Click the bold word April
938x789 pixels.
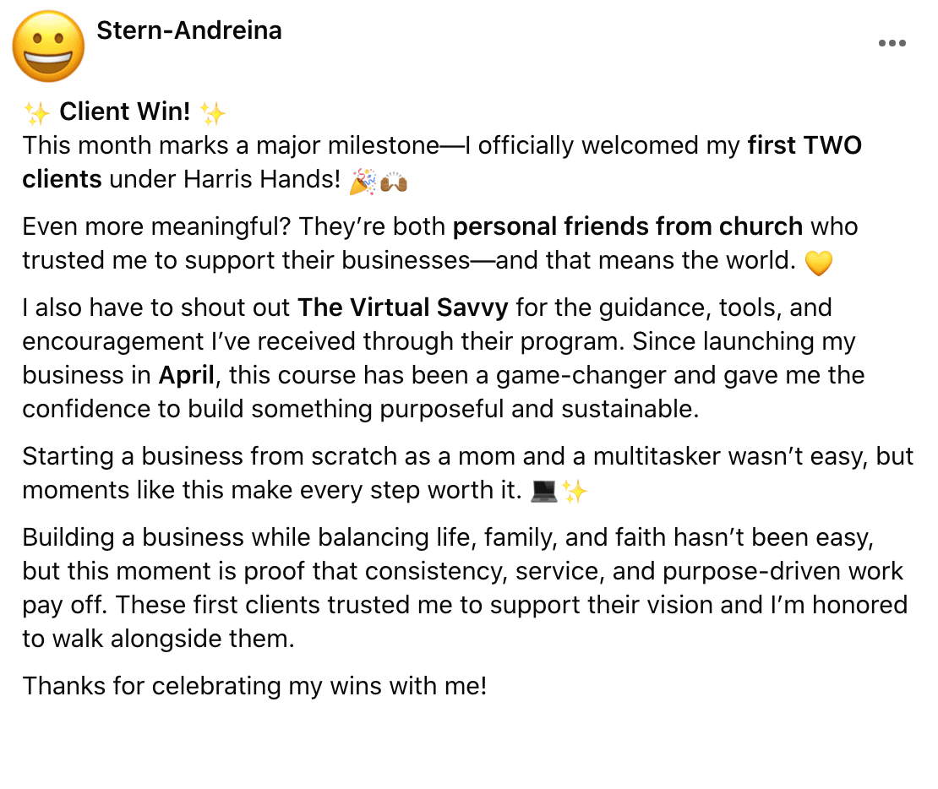(187, 376)
